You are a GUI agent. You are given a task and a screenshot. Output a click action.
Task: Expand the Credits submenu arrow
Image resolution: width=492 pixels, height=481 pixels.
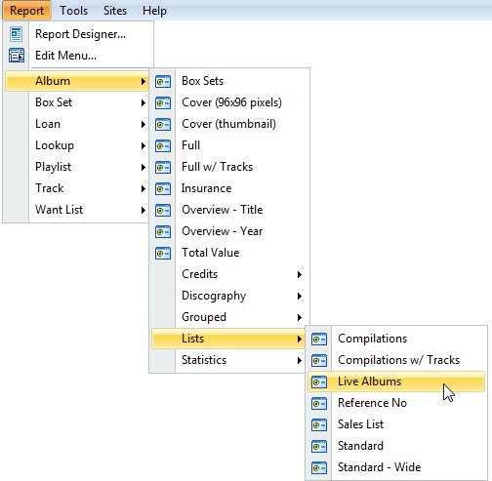coord(300,274)
